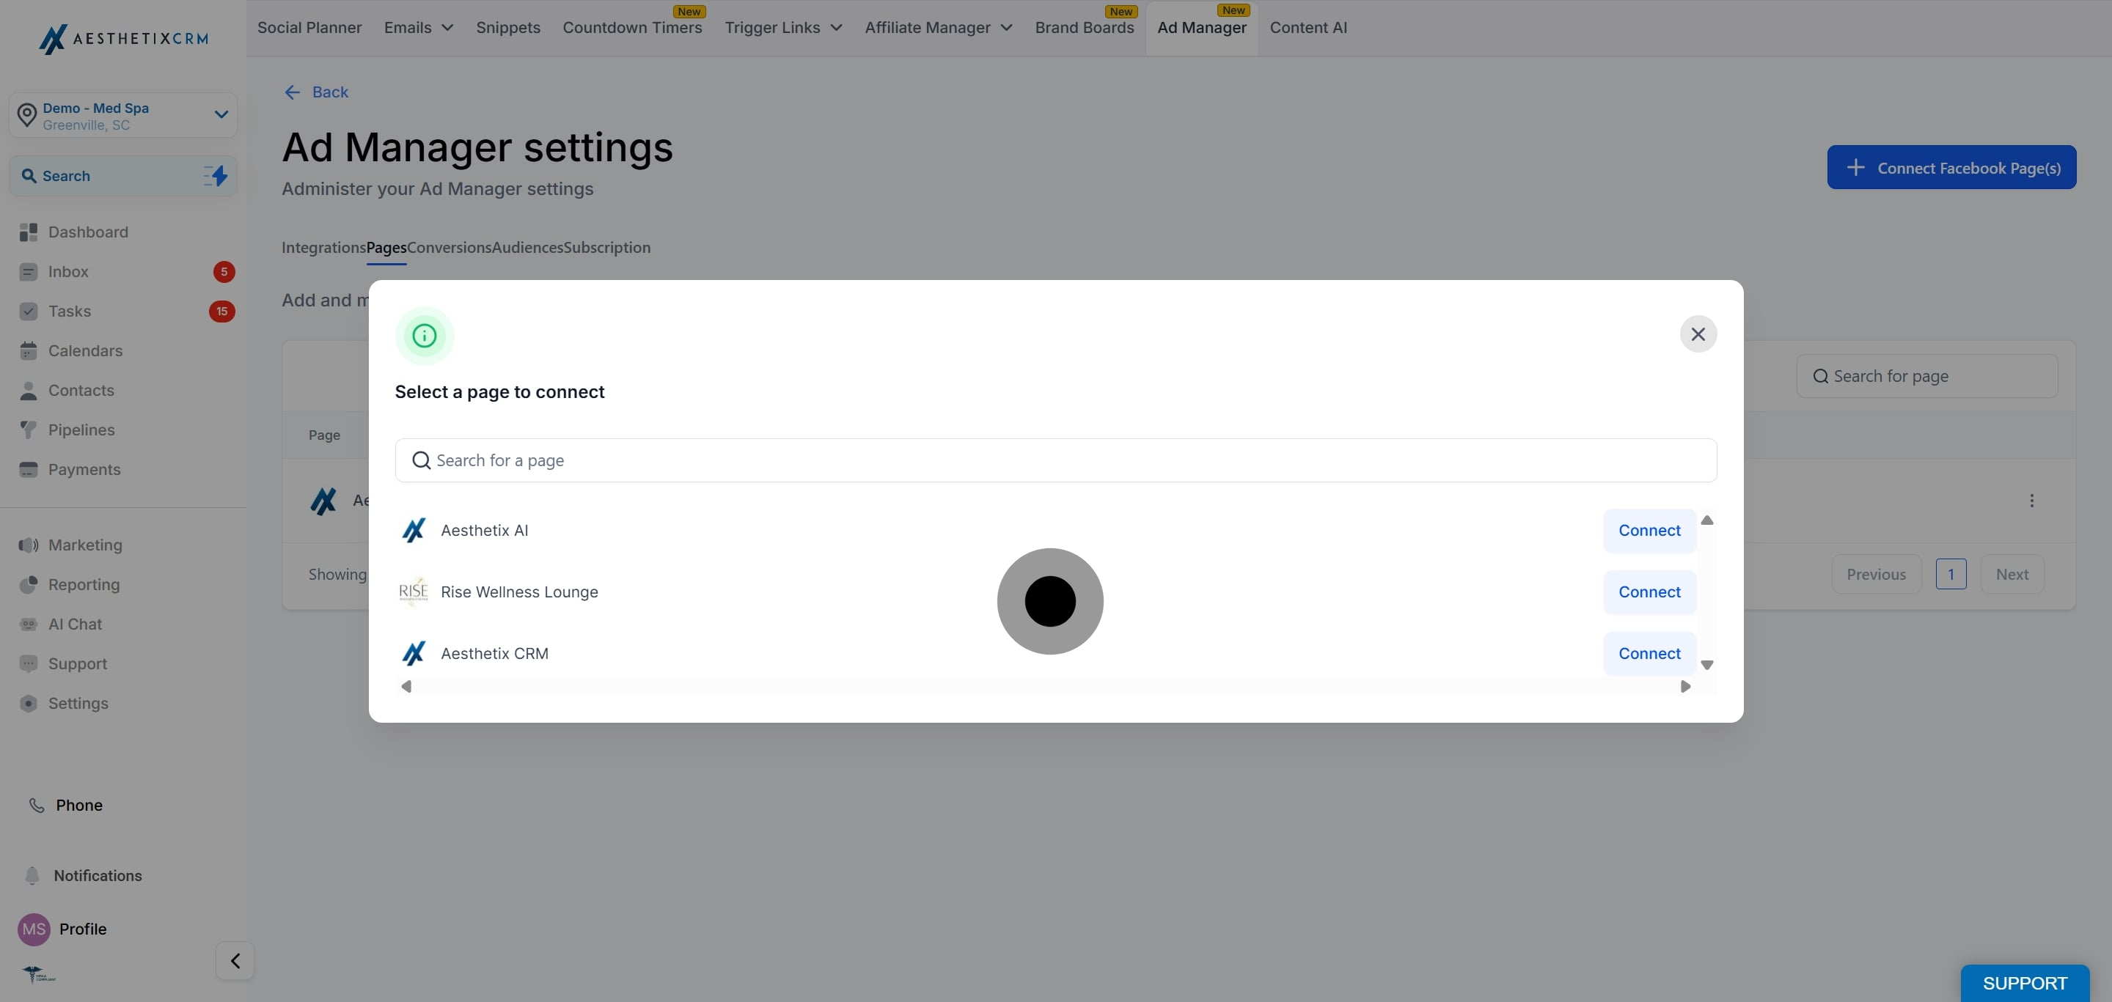Image resolution: width=2112 pixels, height=1002 pixels.
Task: Switch to the Integrations settings tab
Action: point(324,248)
